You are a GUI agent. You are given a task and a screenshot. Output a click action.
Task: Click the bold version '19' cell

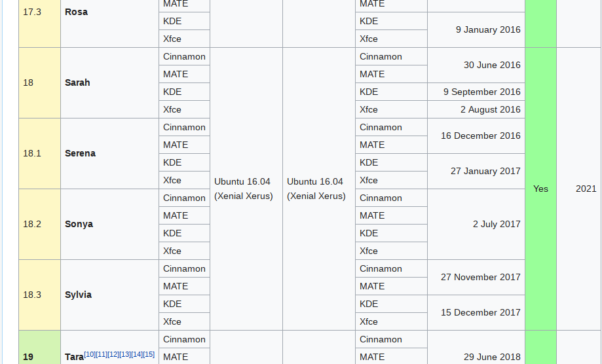(39, 347)
